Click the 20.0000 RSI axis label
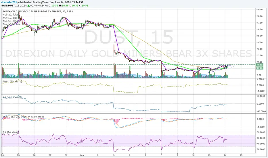Image resolution: width=268 pixels, height=158 pixels. pyautogui.click(x=261, y=149)
